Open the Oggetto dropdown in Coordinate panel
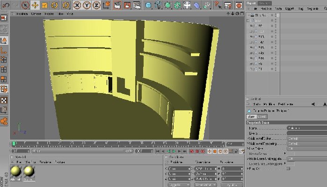This screenshot has height=187, width=327. (x=179, y=185)
